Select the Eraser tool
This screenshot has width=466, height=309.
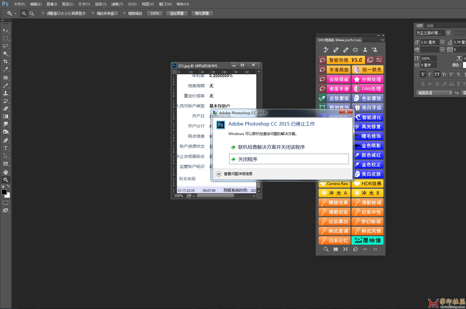pos(6,109)
